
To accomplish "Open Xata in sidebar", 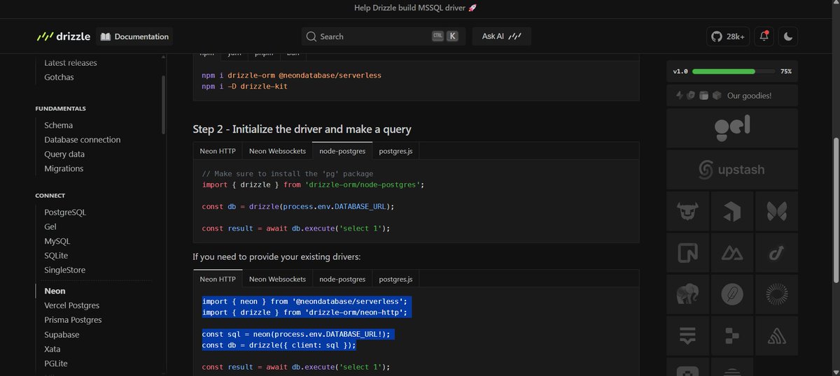I will coord(53,349).
